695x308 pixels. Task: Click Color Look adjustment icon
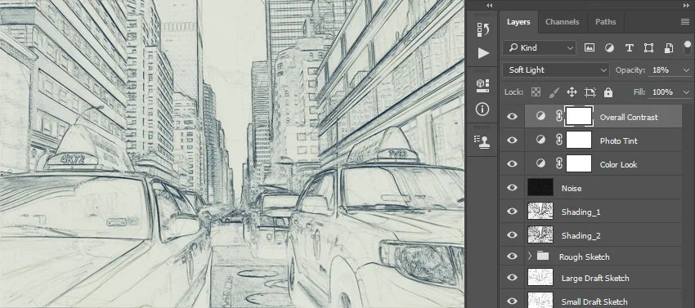540,163
